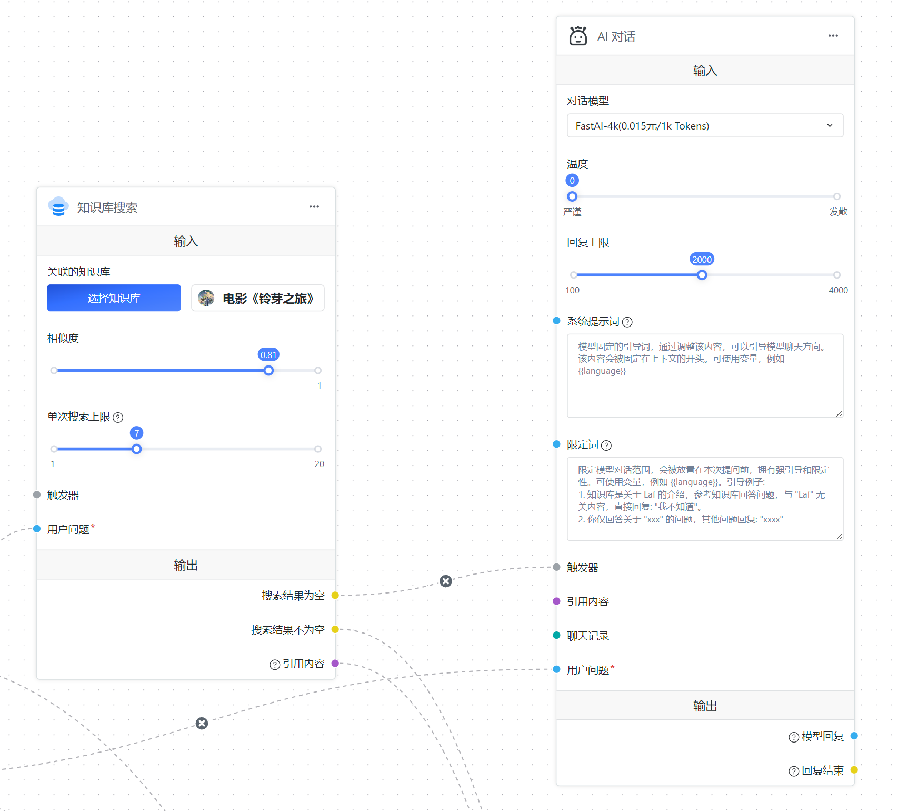Delete the 搜索结果为空 connection line

click(x=446, y=581)
